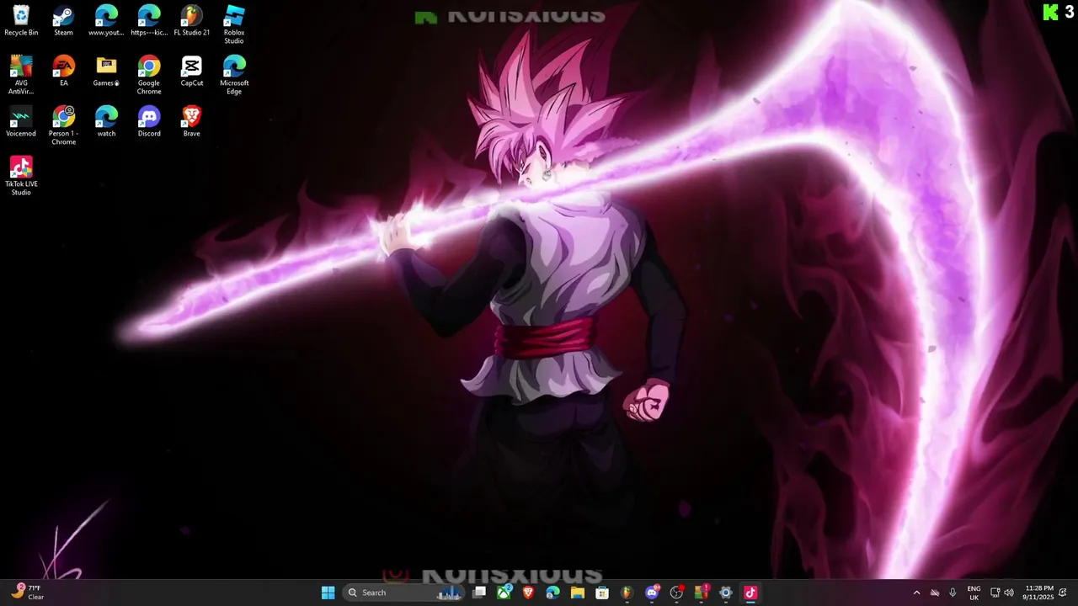Open Xbox app from the taskbar
The height and width of the screenshot is (606, 1078).
[504, 593]
